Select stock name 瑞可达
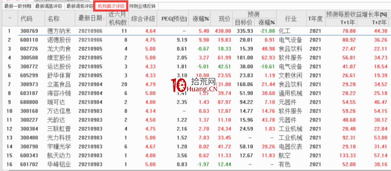 (56, 102)
